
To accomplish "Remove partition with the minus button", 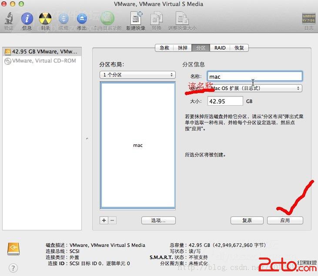I will pos(112,220).
